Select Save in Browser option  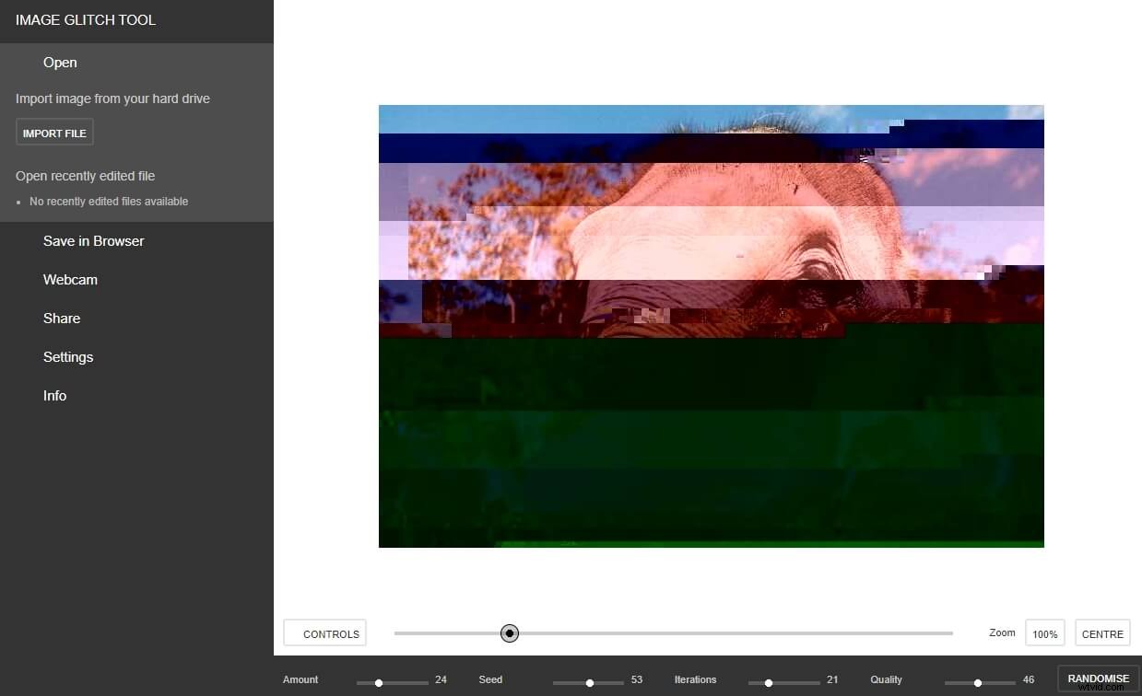coord(93,240)
